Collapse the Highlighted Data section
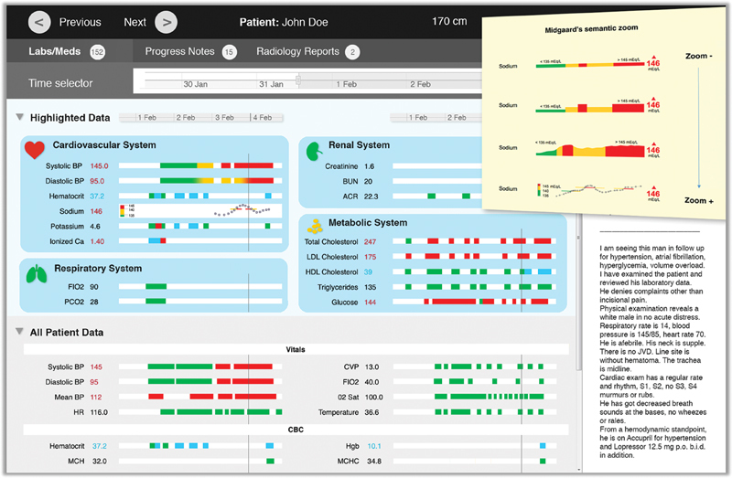Viewport: 732px width, 478px height. (x=19, y=117)
